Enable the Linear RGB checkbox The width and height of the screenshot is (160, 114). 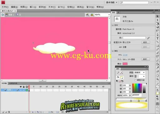(136, 80)
